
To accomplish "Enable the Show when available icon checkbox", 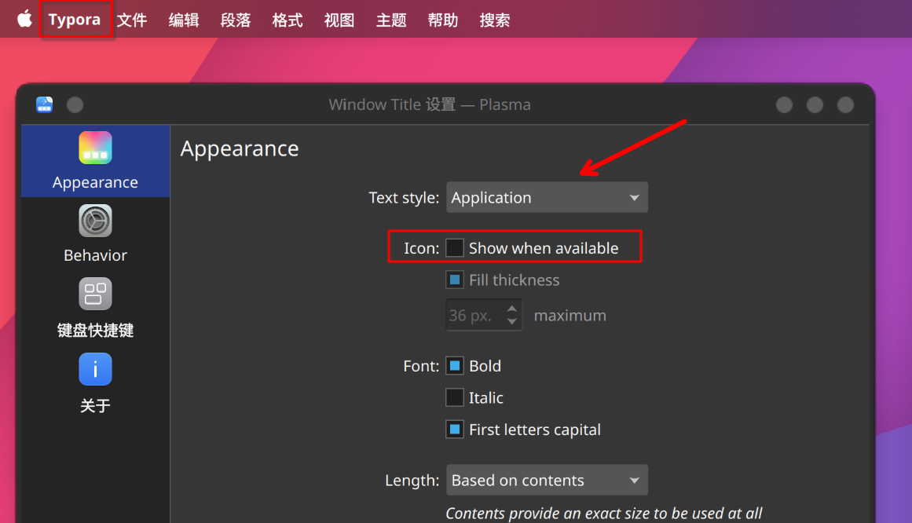I will [455, 248].
